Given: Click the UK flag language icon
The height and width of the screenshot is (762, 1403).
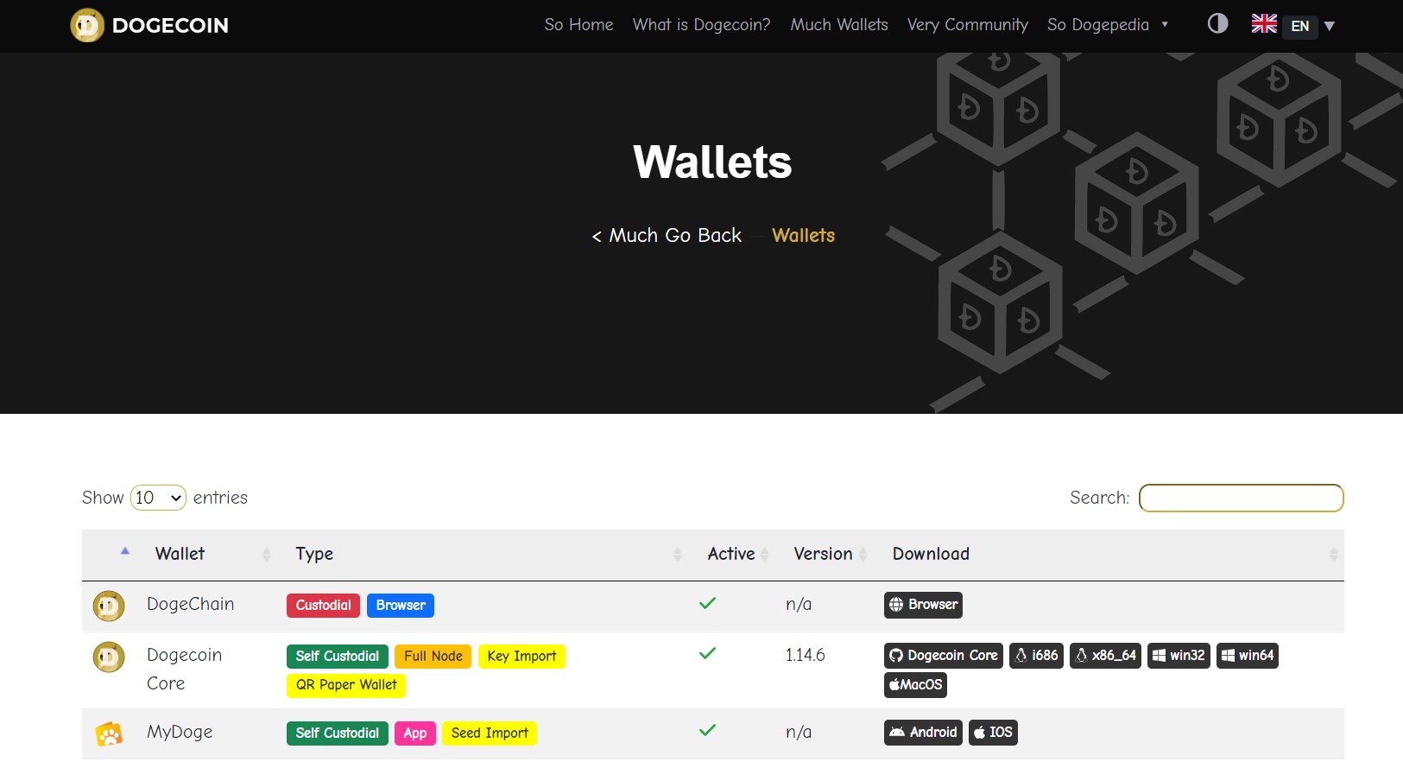Looking at the screenshot, I should 1264,24.
